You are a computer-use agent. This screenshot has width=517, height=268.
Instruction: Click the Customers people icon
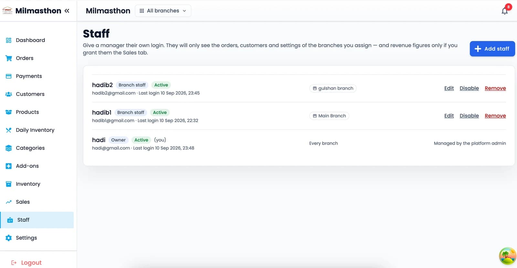point(9,94)
